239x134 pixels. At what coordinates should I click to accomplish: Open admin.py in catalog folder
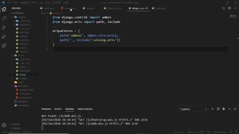click(x=24, y=32)
